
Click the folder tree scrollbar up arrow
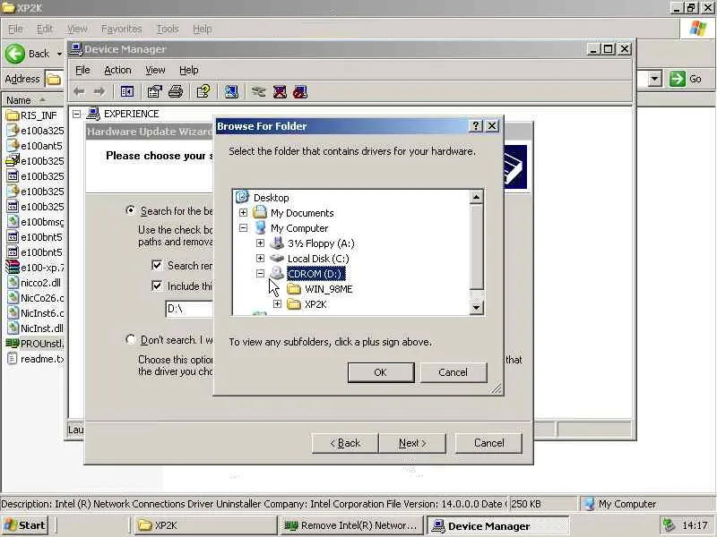click(x=476, y=197)
